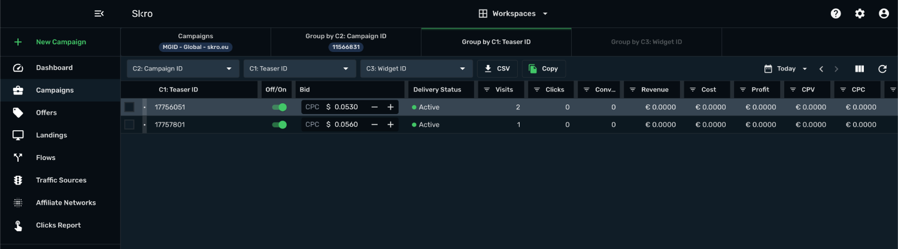Image resolution: width=898 pixels, height=249 pixels.
Task: Tick the checkbox for teaser 17756051
Action: click(129, 107)
